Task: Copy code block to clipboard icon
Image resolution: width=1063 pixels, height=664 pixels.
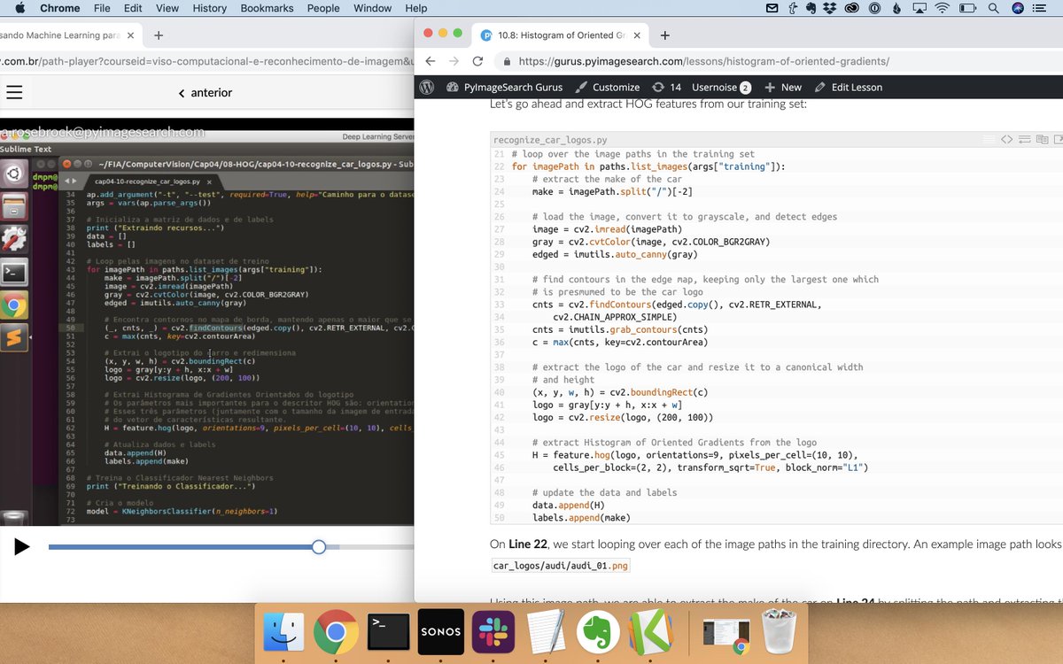Action: (1042, 139)
